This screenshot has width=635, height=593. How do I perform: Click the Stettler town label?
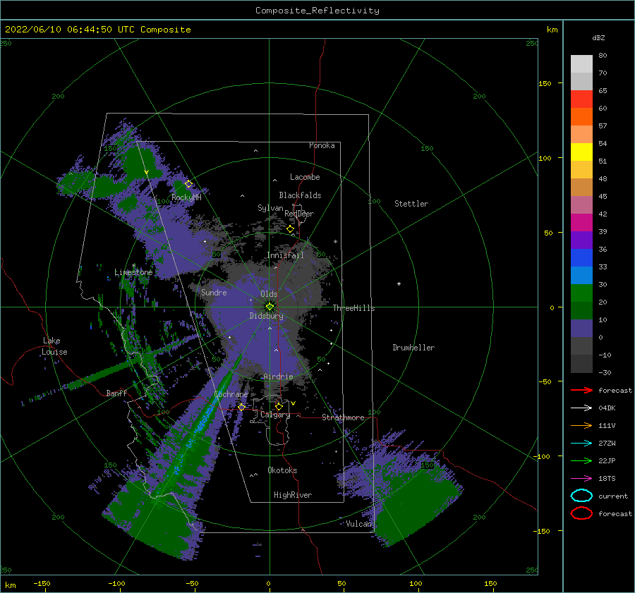click(411, 204)
